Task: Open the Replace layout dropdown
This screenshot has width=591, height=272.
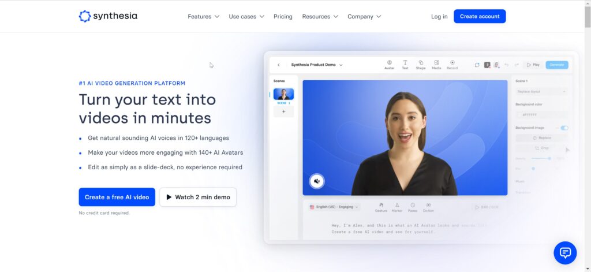Action: coord(541,92)
